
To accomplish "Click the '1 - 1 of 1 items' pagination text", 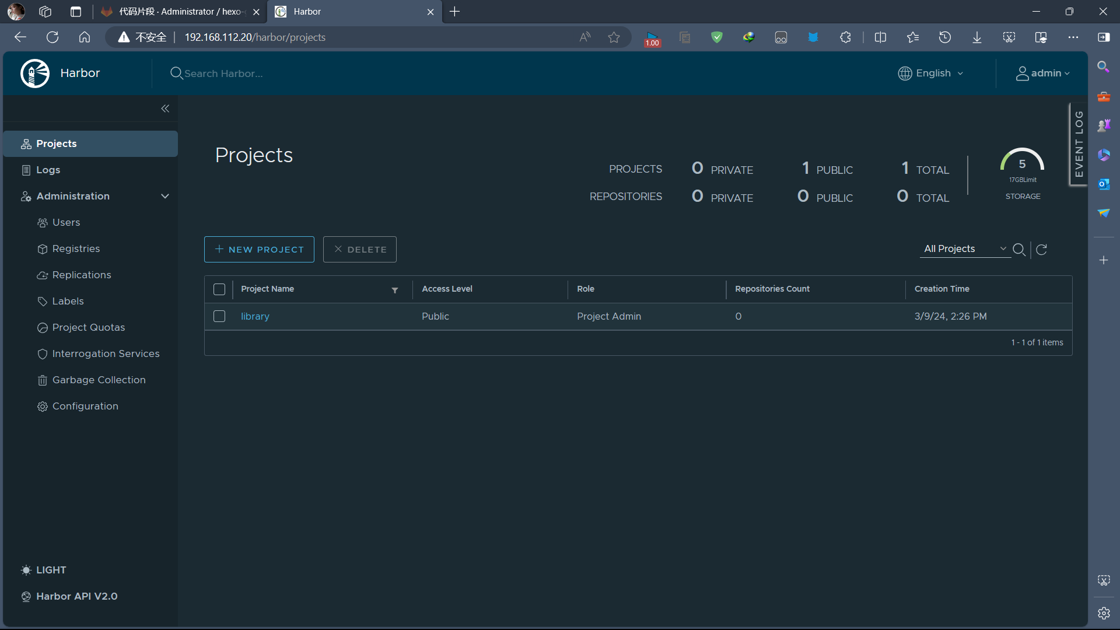I will [x=1037, y=342].
